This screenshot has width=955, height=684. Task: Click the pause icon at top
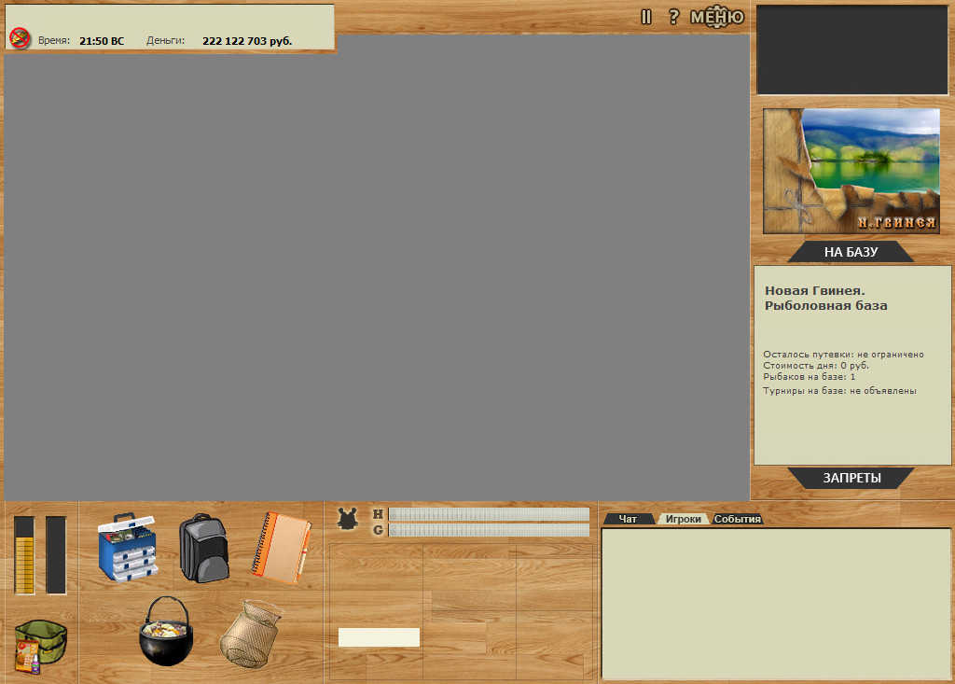[646, 17]
